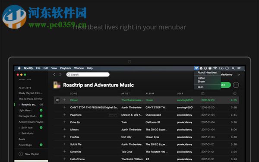The height and width of the screenshot is (162, 259).
Task: Sort by the SONG column header
Action: [x=74, y=94]
